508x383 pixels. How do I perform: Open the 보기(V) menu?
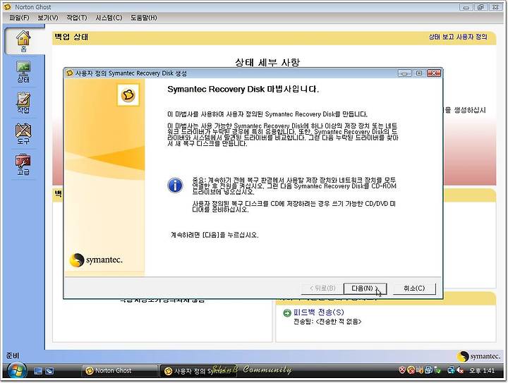tap(48, 18)
